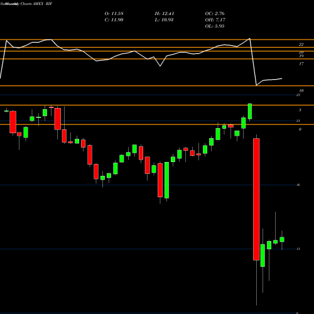The width and height of the screenshot is (314, 314).
Task: Click the open price value O: 11.58
Action: pyautogui.click(x=114, y=14)
